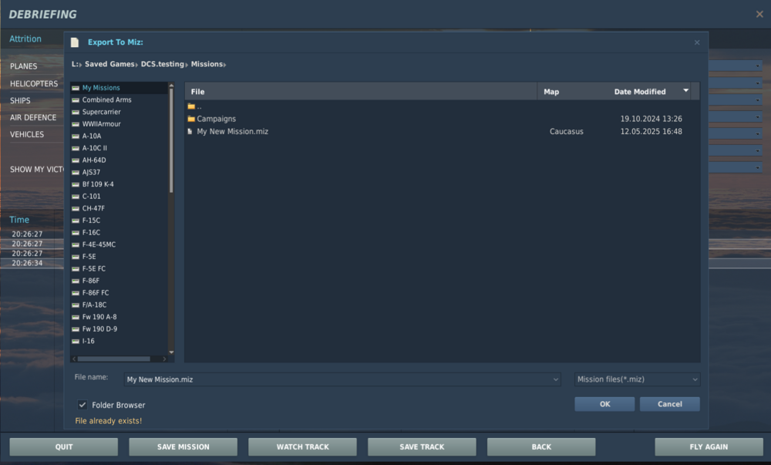The width and height of the screenshot is (771, 465).
Task: Cancel the Export To Miz dialog
Action: click(670, 404)
